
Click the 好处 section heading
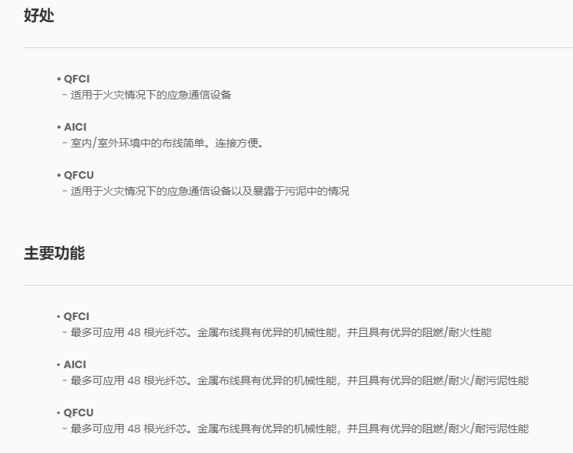click(x=39, y=16)
